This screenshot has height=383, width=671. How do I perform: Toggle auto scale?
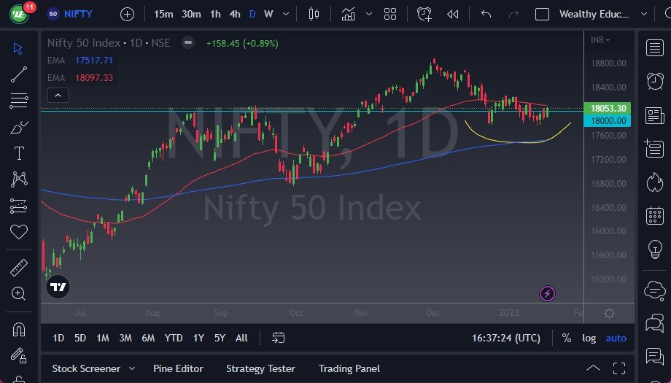(616, 338)
